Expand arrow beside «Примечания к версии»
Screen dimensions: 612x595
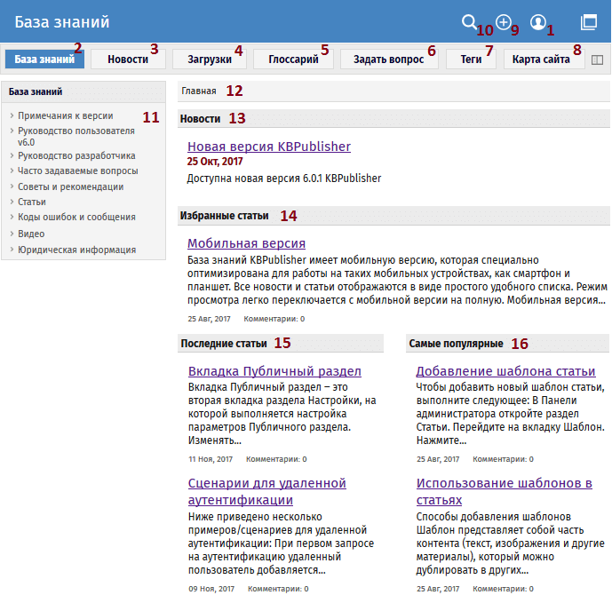tap(12, 115)
